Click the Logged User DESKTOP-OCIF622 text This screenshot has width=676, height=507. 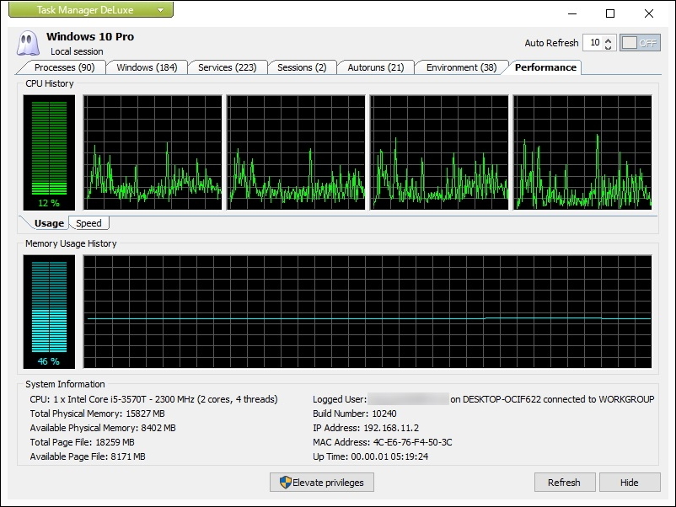[483, 399]
